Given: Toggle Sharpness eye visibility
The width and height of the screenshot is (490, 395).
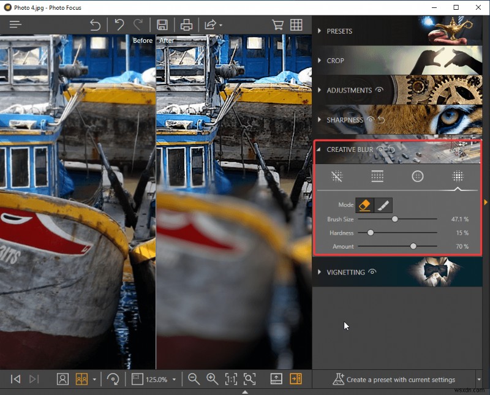Looking at the screenshot, I should coord(371,119).
